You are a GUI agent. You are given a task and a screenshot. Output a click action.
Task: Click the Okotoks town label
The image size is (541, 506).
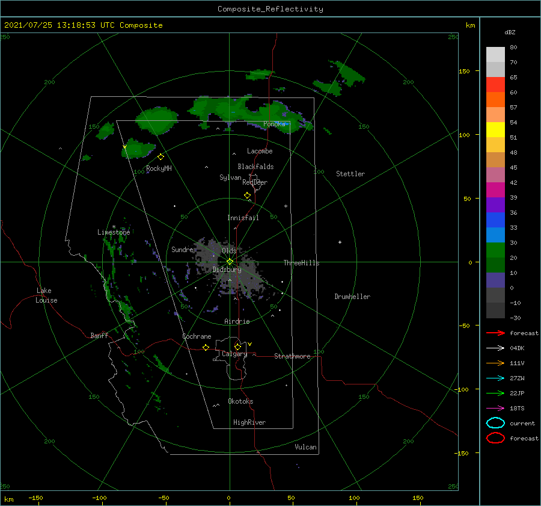pyautogui.click(x=240, y=401)
